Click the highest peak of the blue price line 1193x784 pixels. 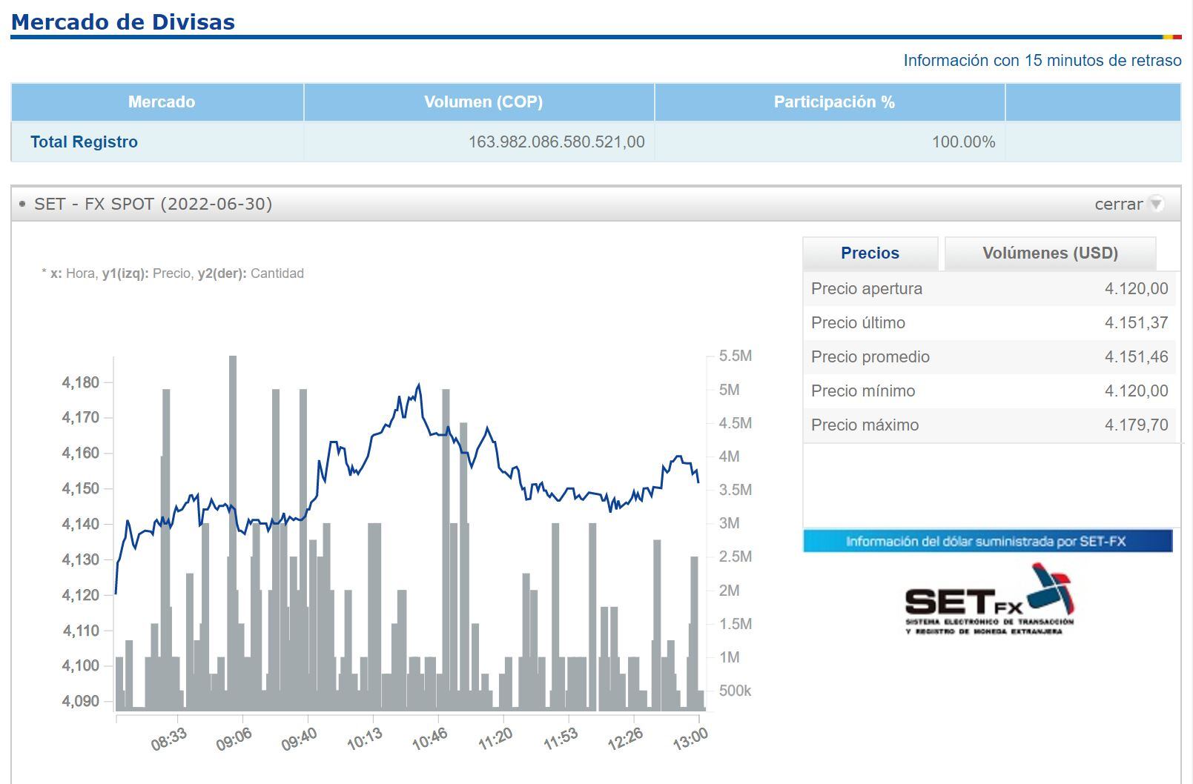point(419,385)
